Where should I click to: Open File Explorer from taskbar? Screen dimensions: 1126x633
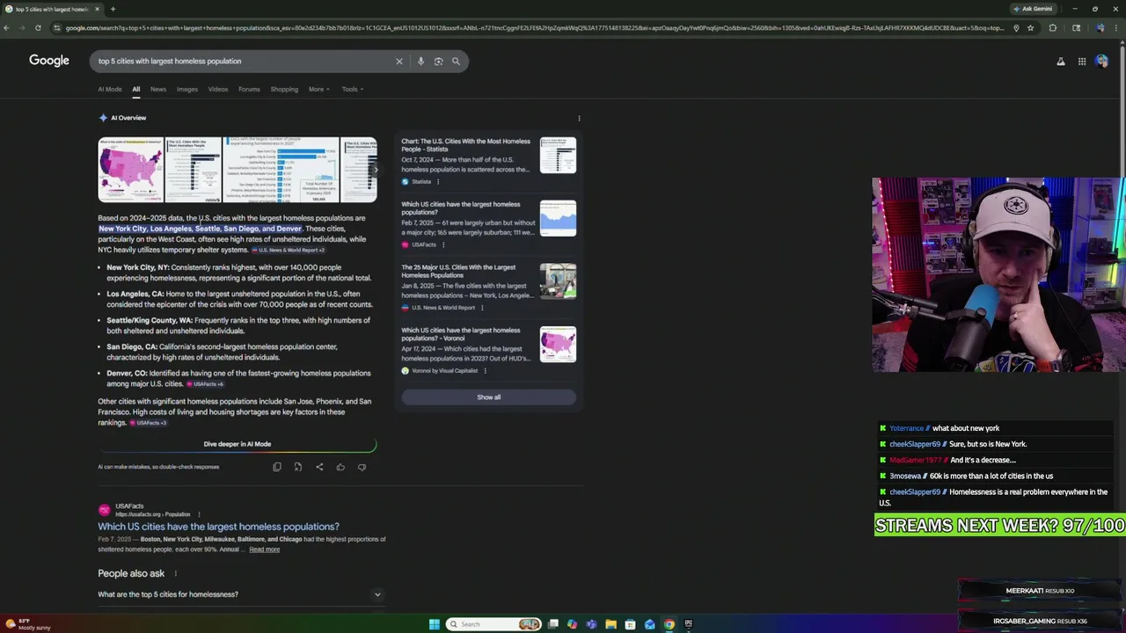pos(611,624)
